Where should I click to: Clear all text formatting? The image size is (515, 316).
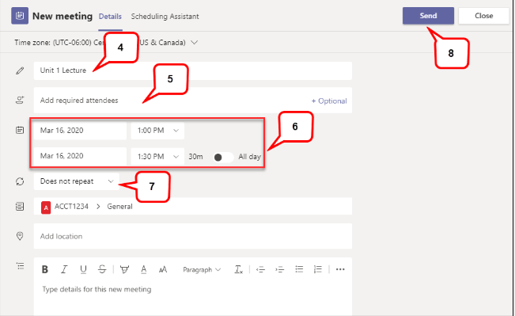pyautogui.click(x=238, y=269)
